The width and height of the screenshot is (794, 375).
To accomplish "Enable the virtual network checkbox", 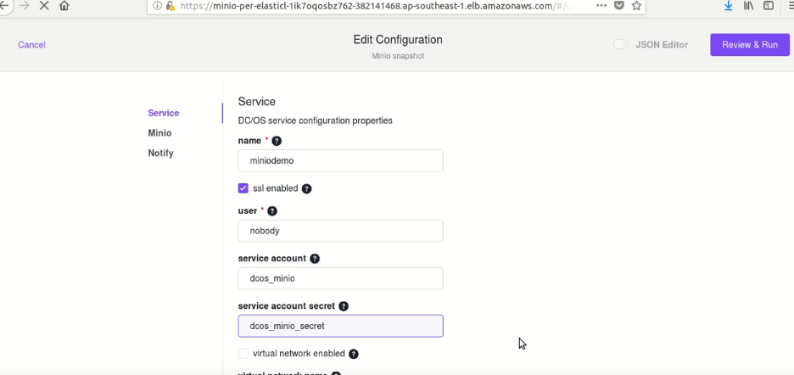I will point(243,353).
